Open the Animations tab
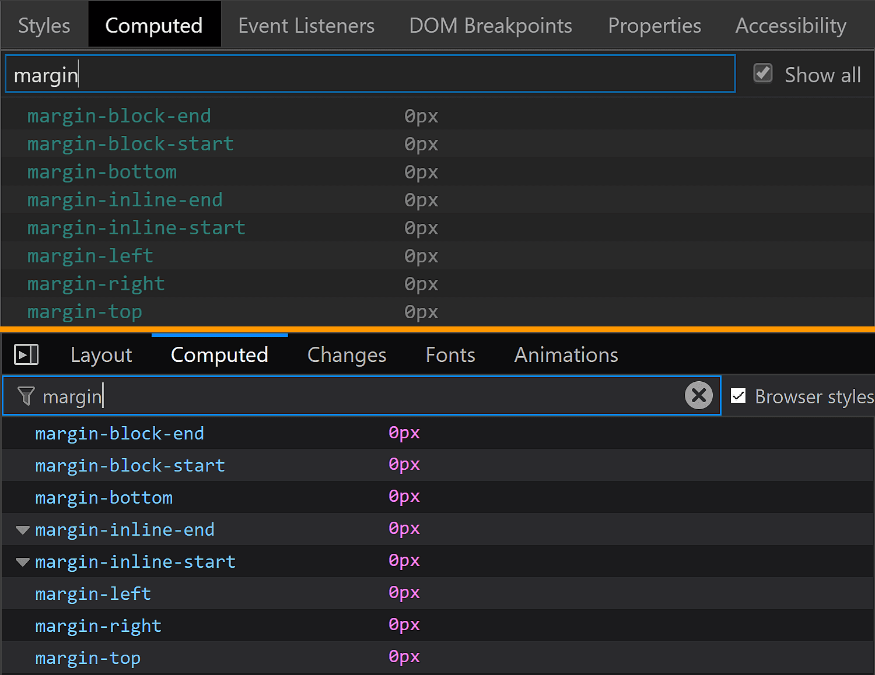The width and height of the screenshot is (875, 675). pos(565,354)
